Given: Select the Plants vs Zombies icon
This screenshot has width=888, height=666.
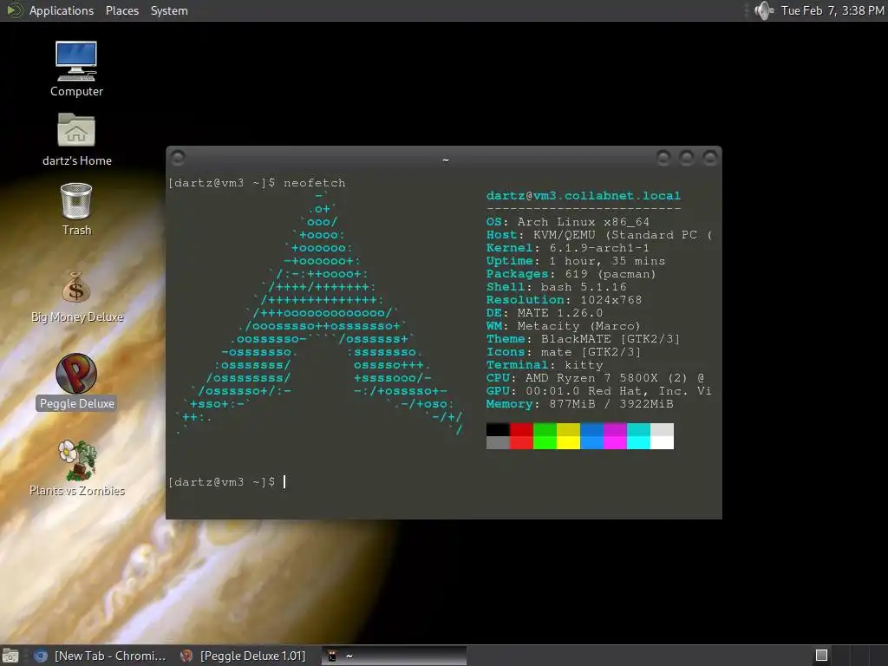Looking at the screenshot, I should pos(76,468).
